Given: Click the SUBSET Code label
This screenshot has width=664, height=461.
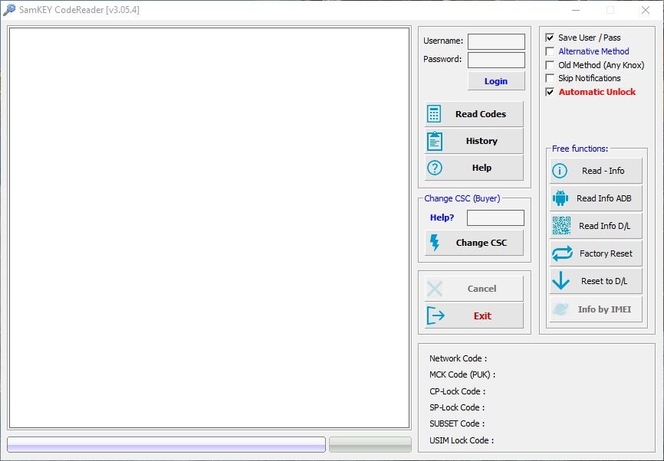Looking at the screenshot, I should click(457, 423).
